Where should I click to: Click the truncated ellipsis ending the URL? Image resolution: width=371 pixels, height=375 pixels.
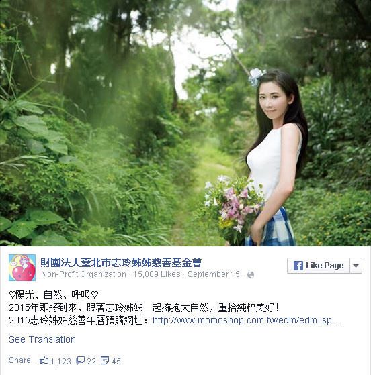336,321
